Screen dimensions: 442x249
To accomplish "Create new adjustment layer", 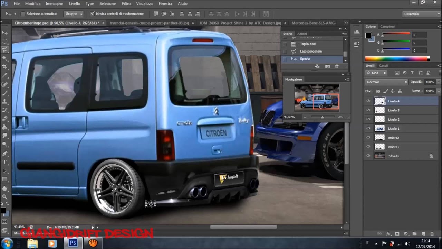I will pos(406,234).
